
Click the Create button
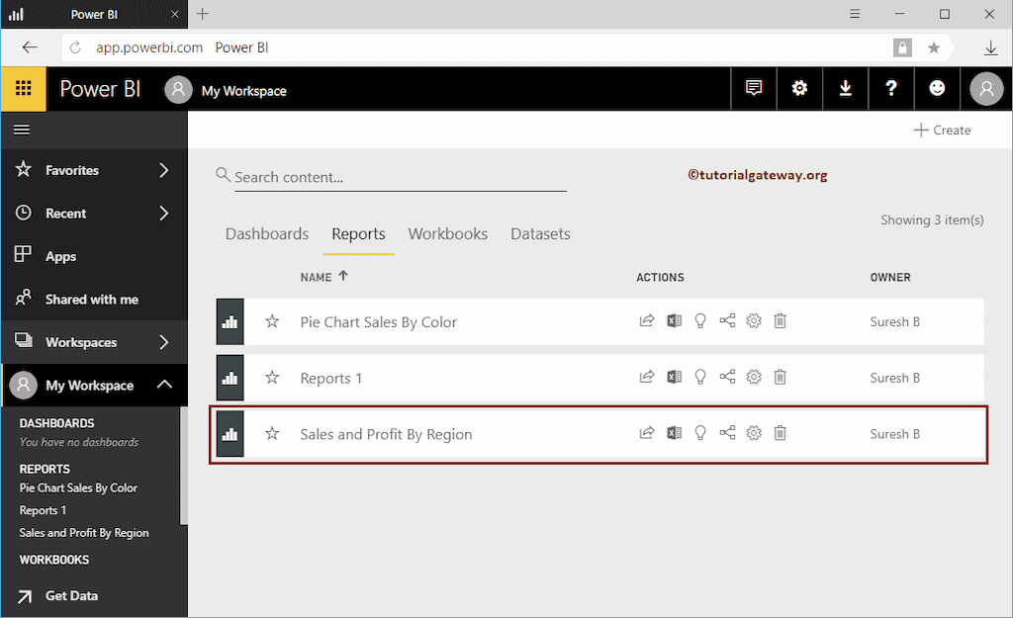tap(943, 130)
